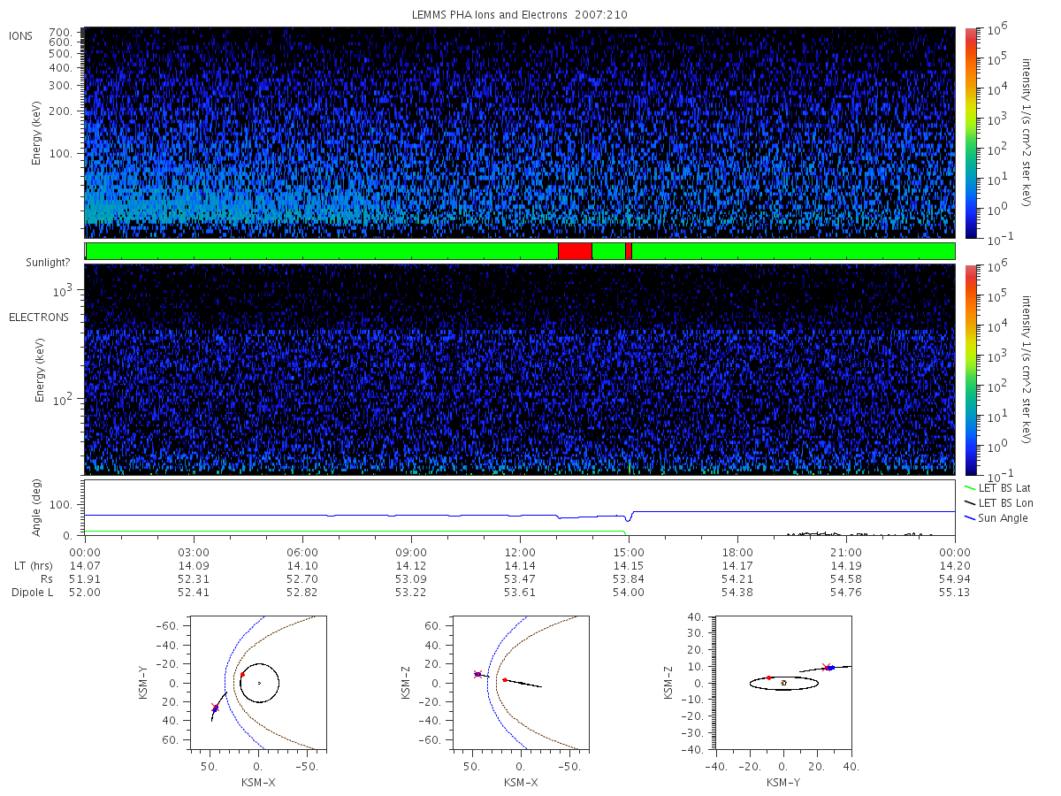Click the IONS panel label
The height and width of the screenshot is (796, 1061).
(x=21, y=35)
